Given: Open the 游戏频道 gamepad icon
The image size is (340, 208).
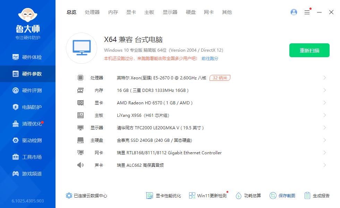Looking at the screenshot, I should click(x=16, y=174).
